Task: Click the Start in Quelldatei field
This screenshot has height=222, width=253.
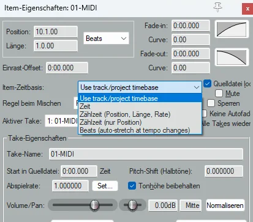Action: [x=79, y=171]
